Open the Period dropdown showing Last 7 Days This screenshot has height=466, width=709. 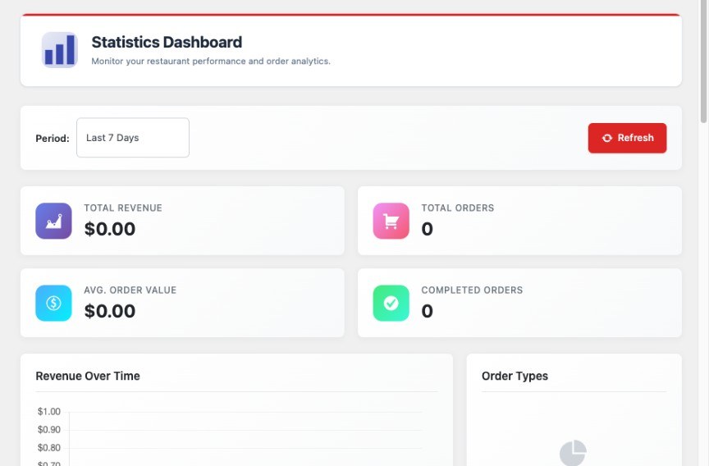pos(133,138)
